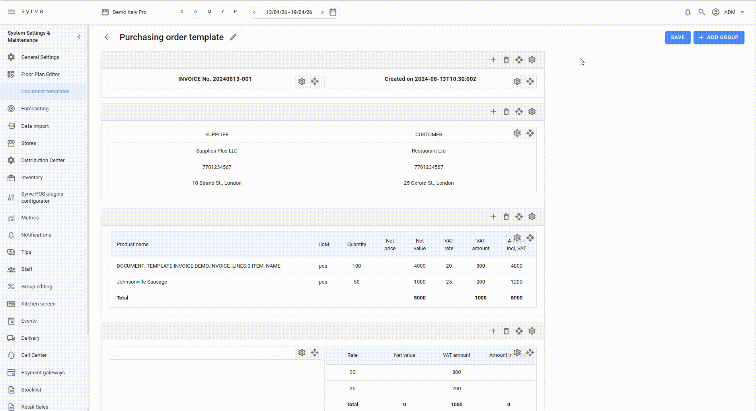Open settings for the Rate table block
756x411 pixels.
coord(517,352)
